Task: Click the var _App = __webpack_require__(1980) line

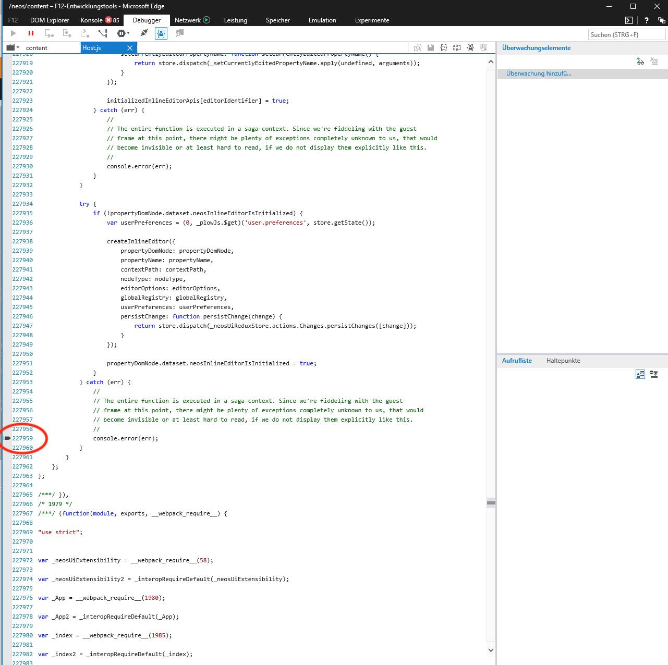Action: tap(102, 598)
